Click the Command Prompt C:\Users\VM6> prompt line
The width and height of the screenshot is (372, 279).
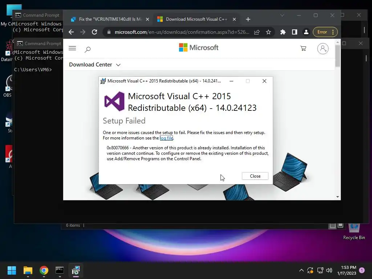tap(33, 69)
